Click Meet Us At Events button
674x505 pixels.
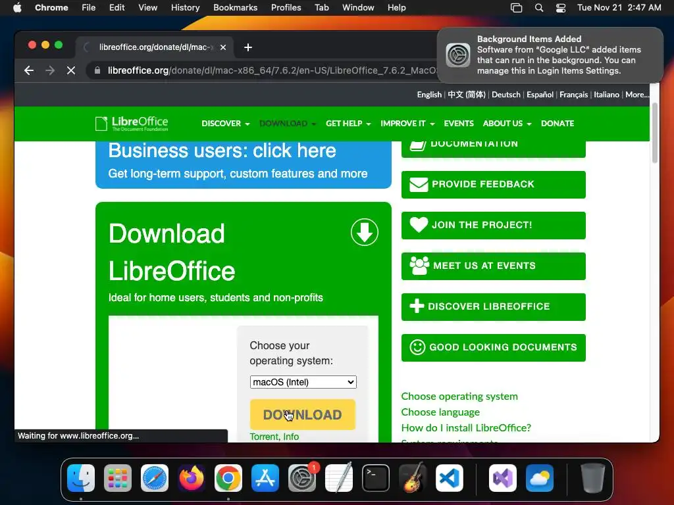(494, 266)
